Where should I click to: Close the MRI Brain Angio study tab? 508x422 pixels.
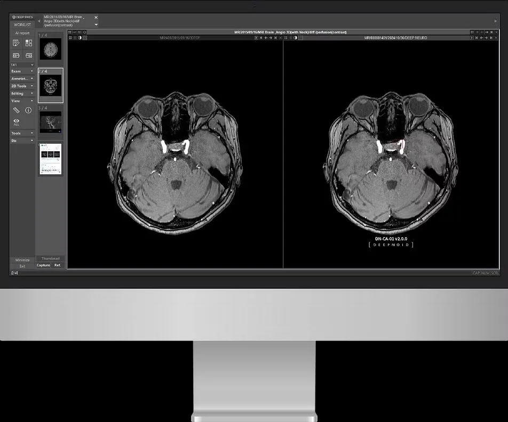96,18
